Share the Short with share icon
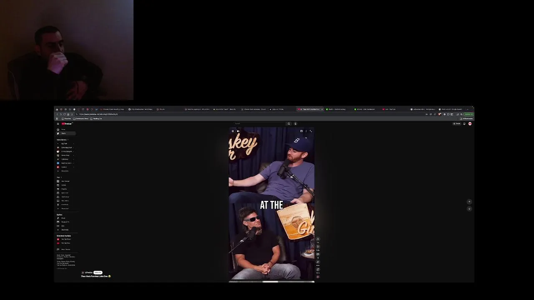The image size is (534, 300). pyautogui.click(x=318, y=262)
